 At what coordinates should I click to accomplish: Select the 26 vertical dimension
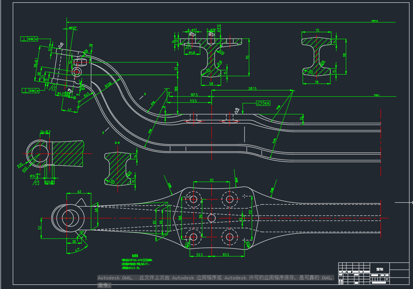coord(302,119)
